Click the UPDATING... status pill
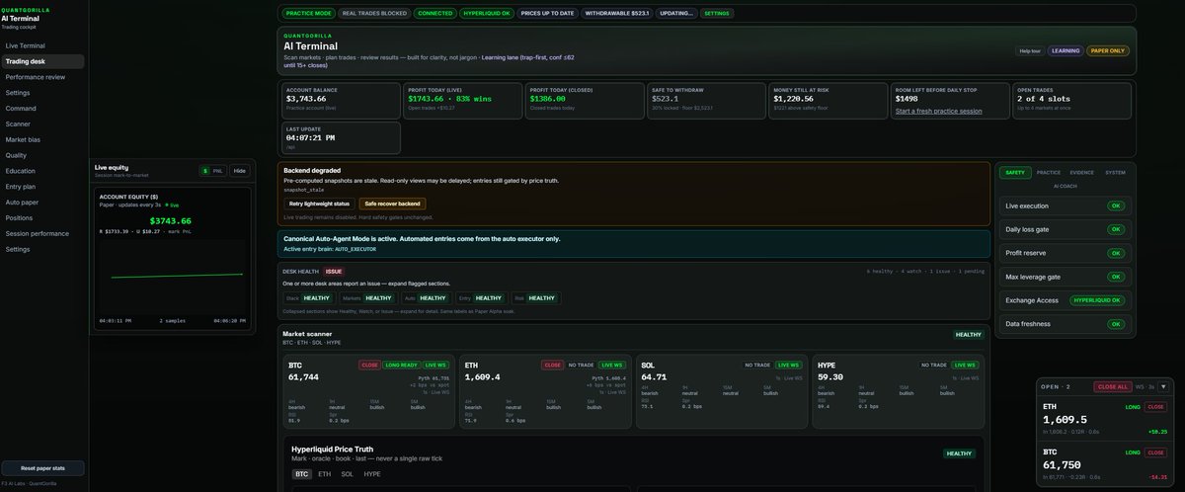Image resolution: width=1185 pixels, height=492 pixels. tap(674, 14)
